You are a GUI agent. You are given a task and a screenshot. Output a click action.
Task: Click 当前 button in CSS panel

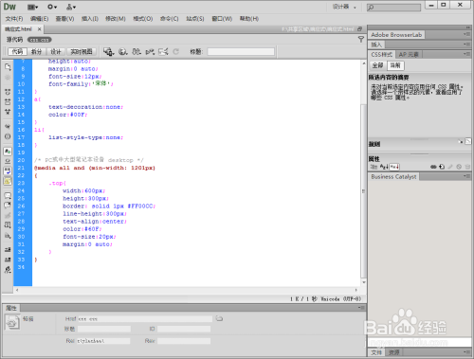click(395, 65)
